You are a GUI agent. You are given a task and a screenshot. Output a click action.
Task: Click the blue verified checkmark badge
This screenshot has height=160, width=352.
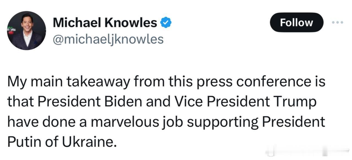coord(166,23)
